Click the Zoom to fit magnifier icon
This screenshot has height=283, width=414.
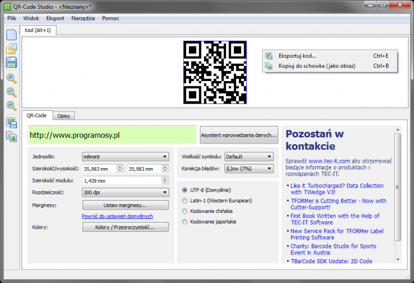pyautogui.click(x=11, y=106)
